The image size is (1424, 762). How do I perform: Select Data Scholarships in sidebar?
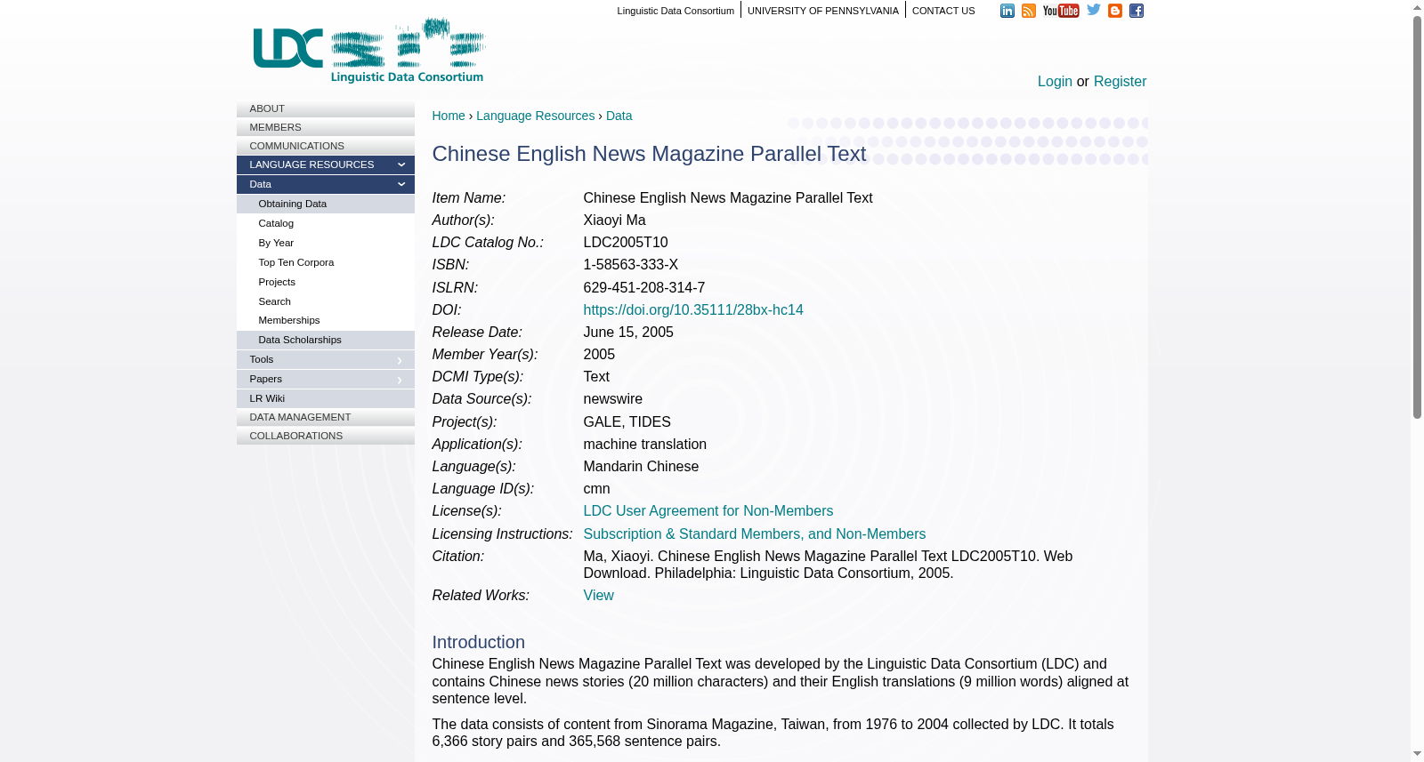tap(326, 340)
